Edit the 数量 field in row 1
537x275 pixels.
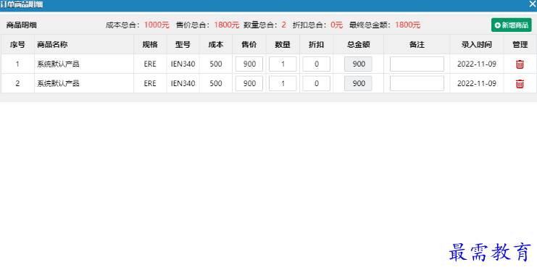(x=283, y=64)
